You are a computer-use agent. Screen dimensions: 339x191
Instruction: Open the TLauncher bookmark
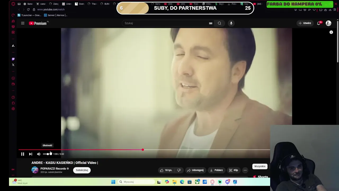(29, 15)
